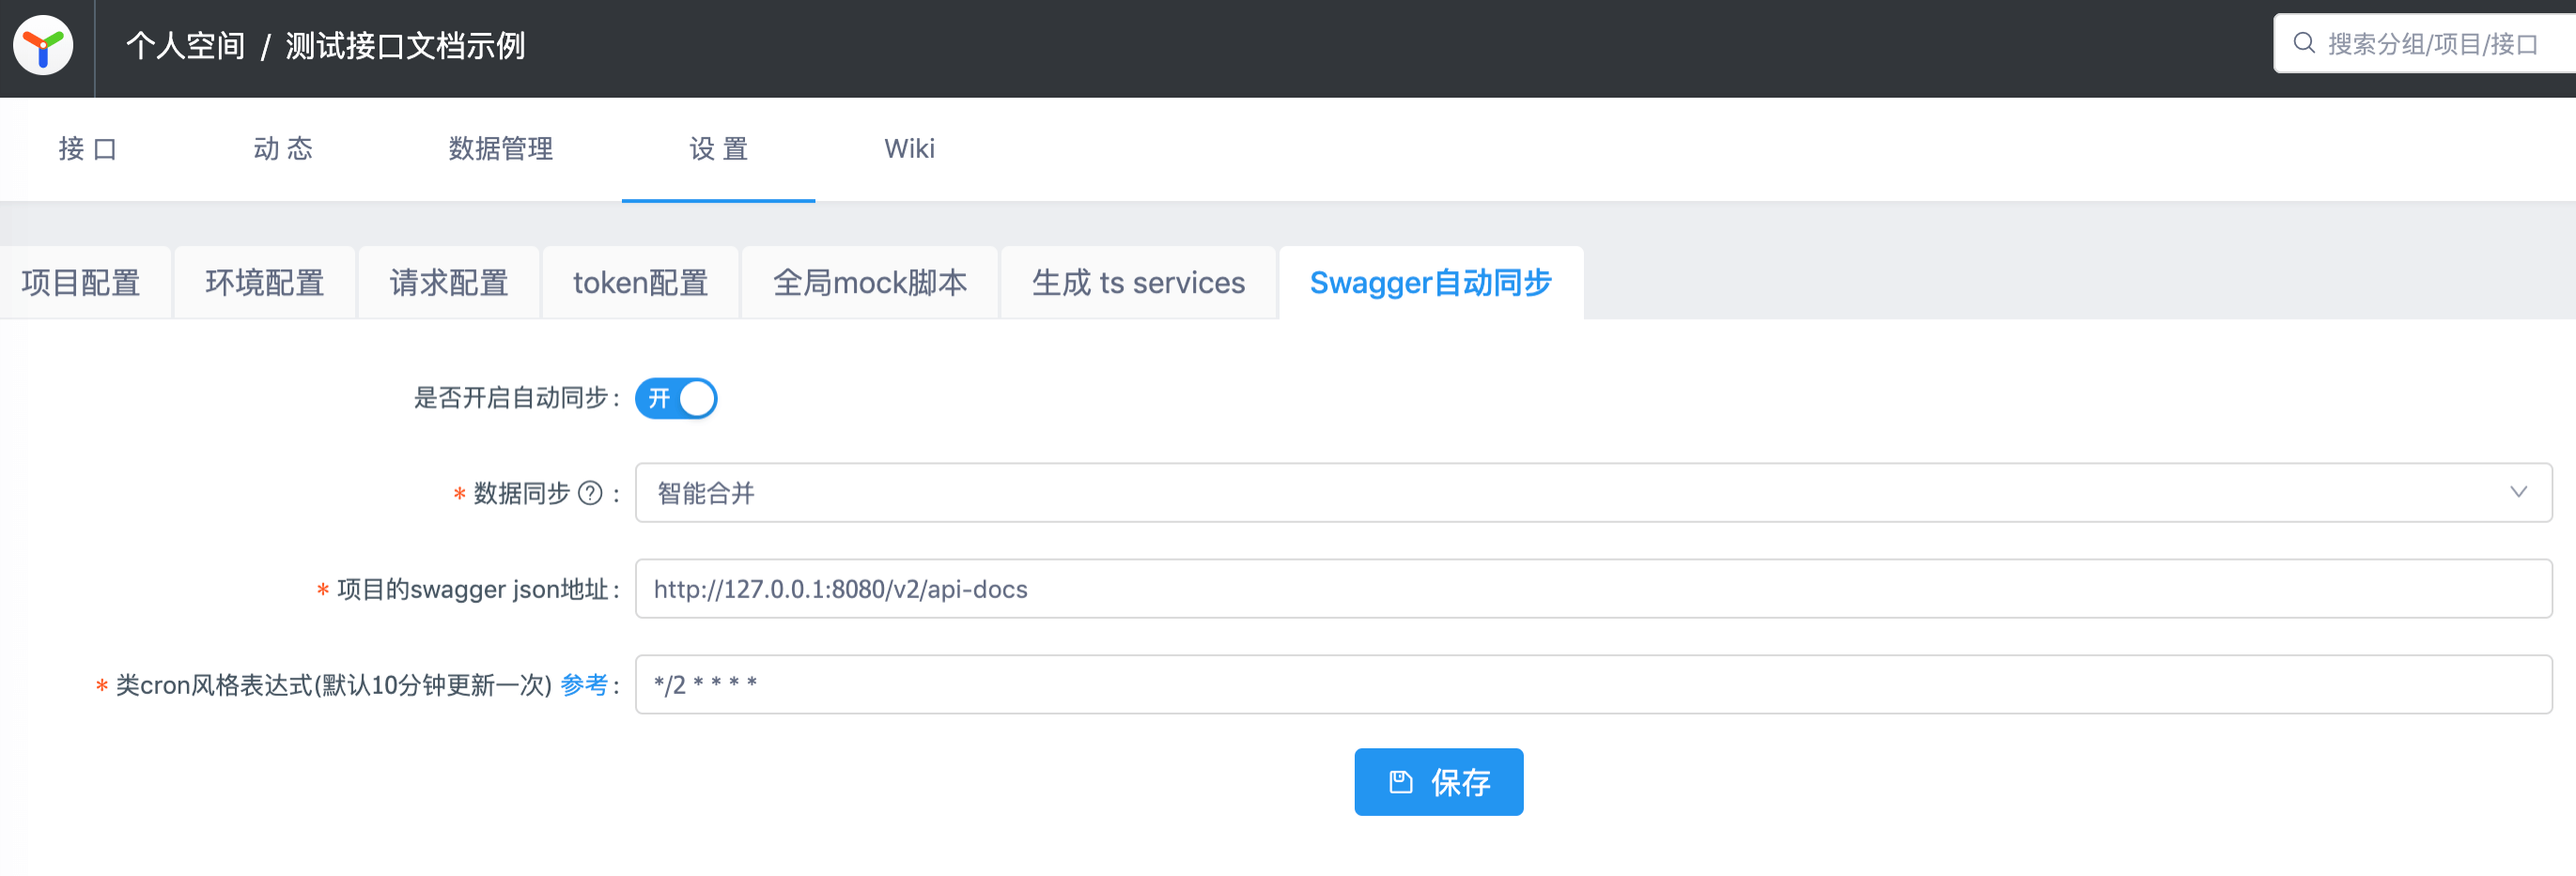2576x876 pixels.
Task: Open the 环境配置 tab
Action: click(264, 283)
